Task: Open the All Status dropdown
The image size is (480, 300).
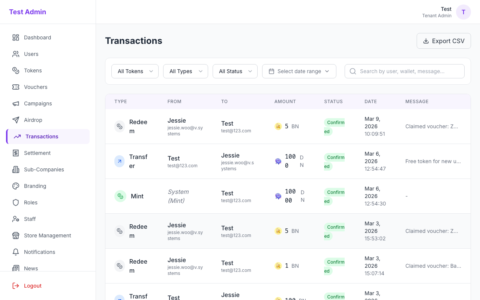Action: pyautogui.click(x=235, y=71)
